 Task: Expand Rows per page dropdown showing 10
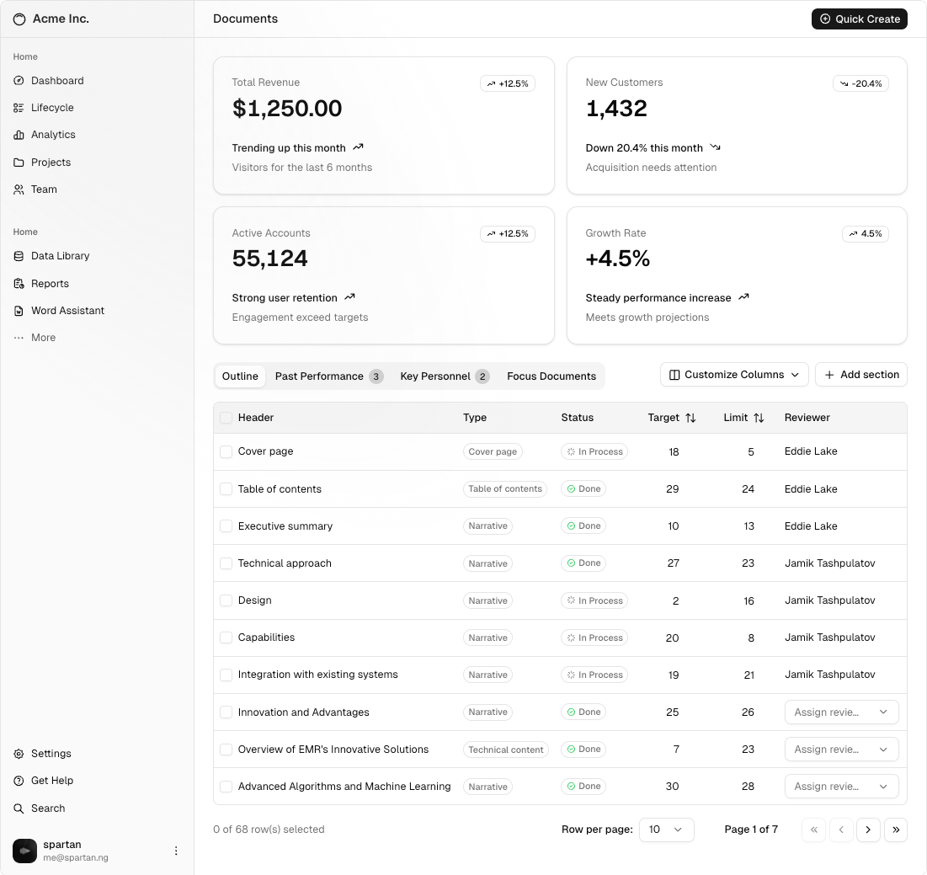click(x=666, y=830)
